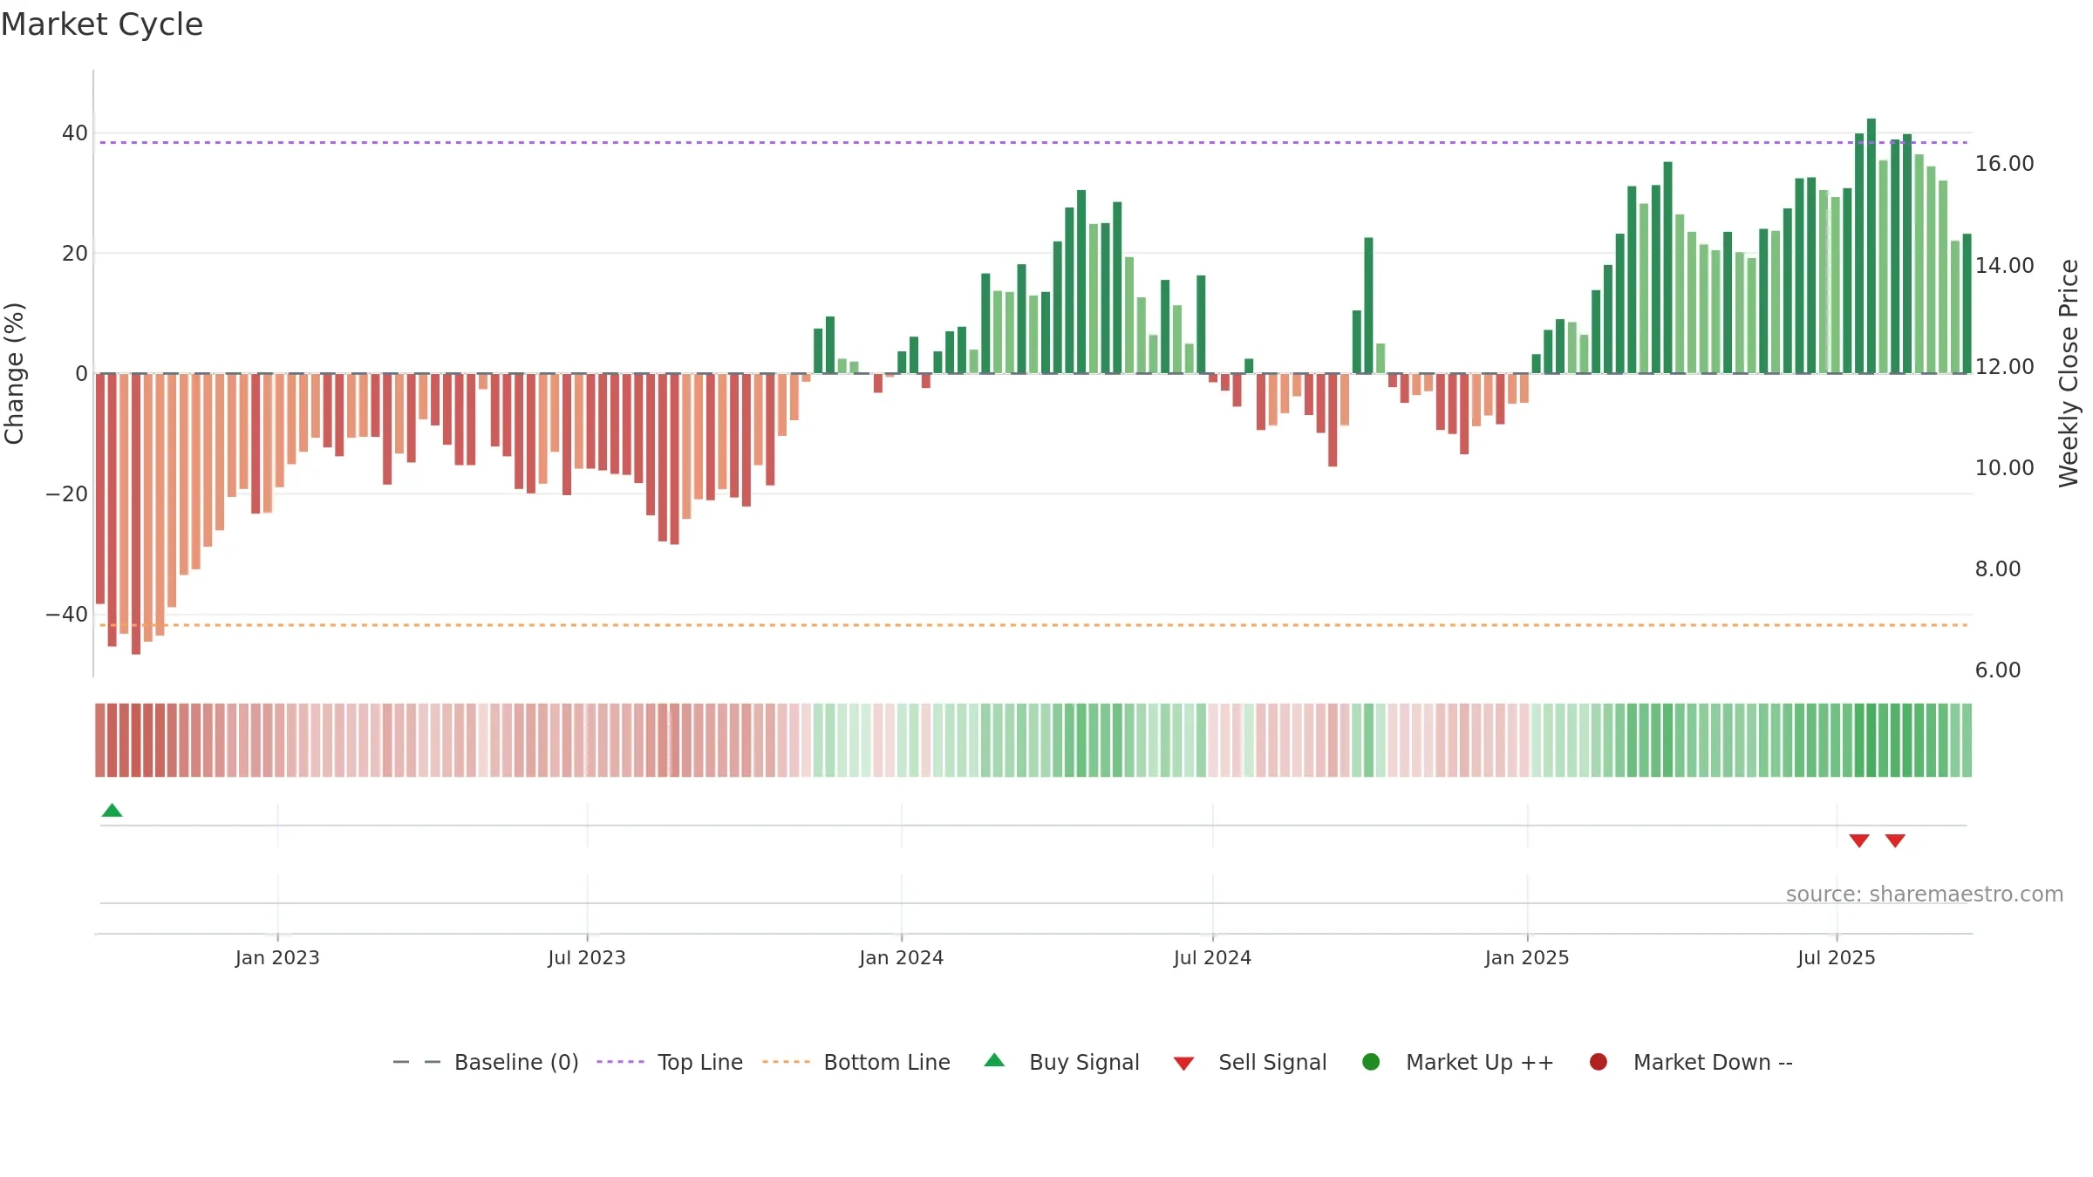The image size is (2093, 1177).
Task: Click the Jul 2023 x-axis label
Action: tap(587, 958)
